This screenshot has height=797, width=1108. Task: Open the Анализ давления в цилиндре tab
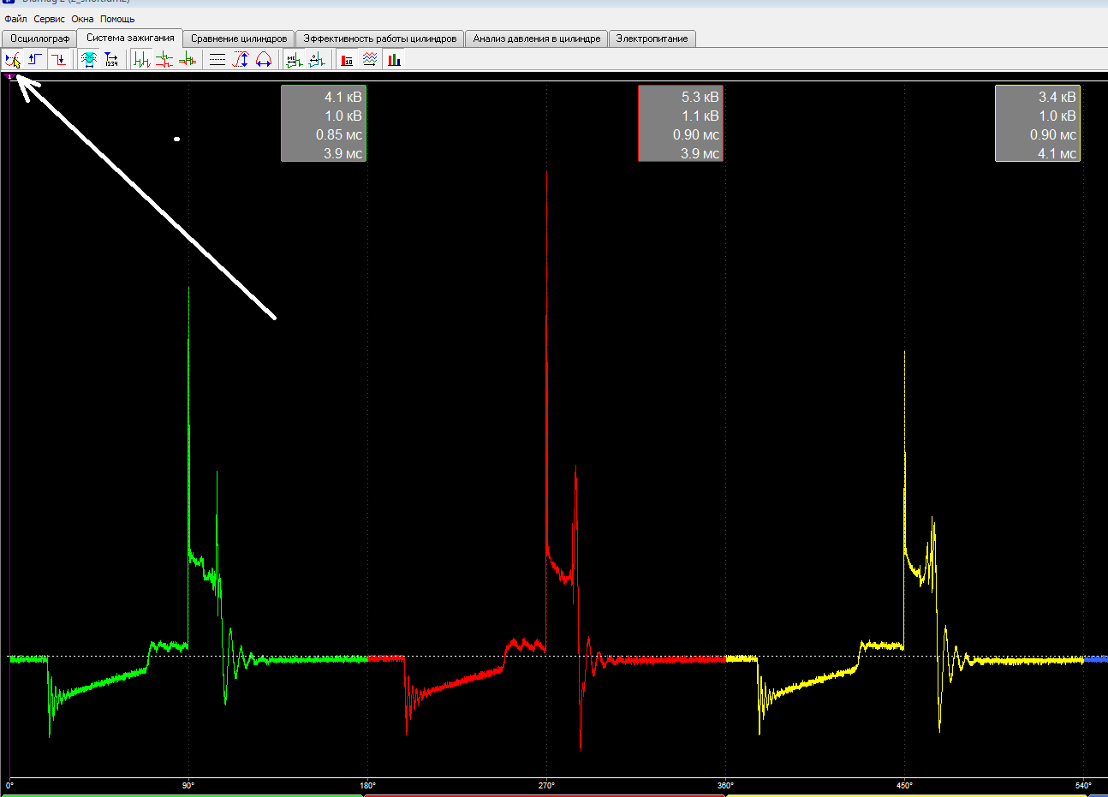click(537, 39)
